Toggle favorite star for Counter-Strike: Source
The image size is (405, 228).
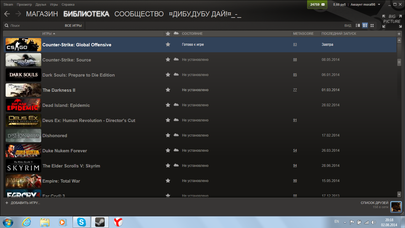(168, 59)
